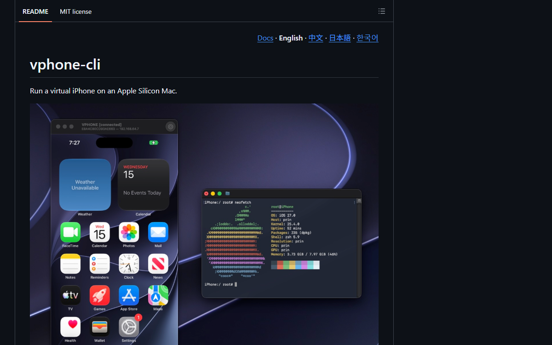
Task: Launch the Games app icon
Action: click(99, 295)
